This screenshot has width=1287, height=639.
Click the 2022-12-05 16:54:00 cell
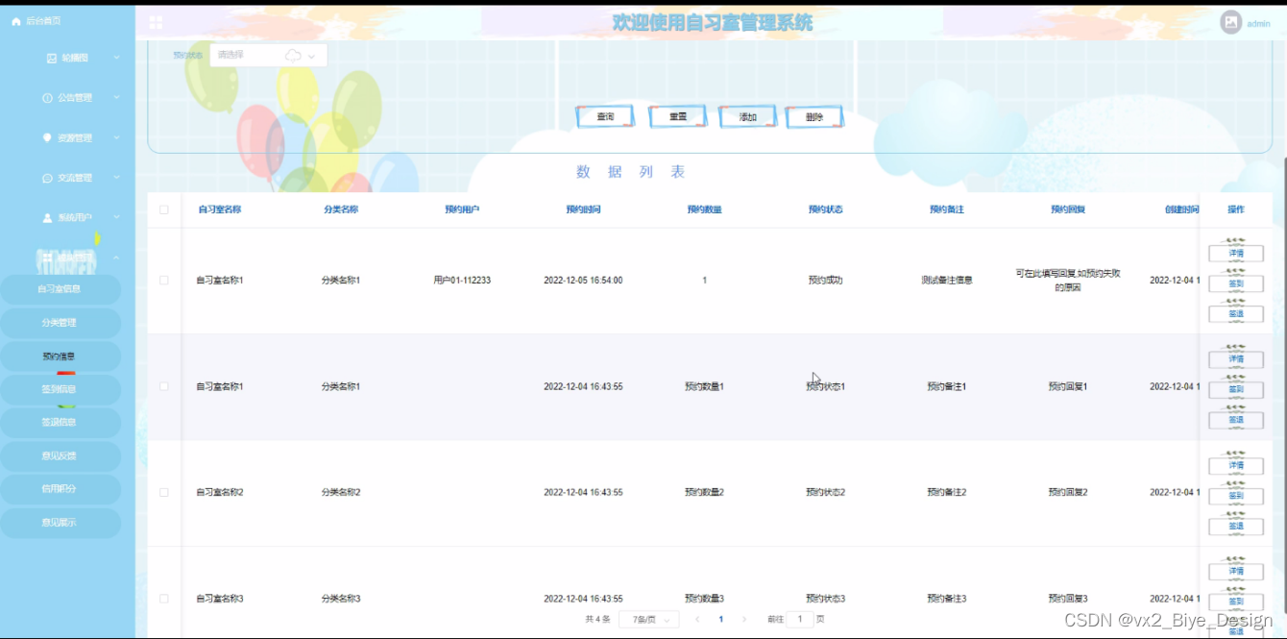tap(583, 281)
